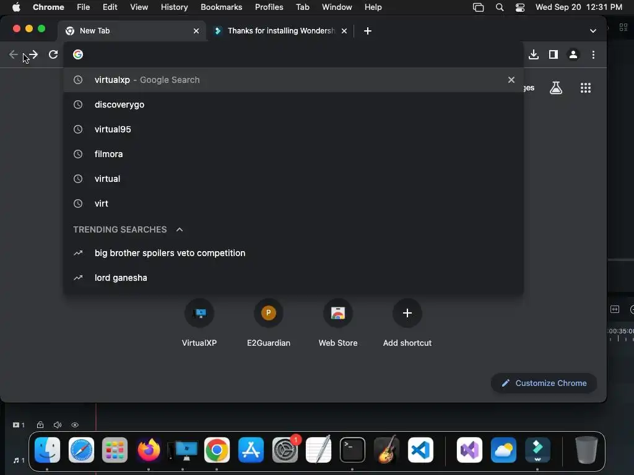Open the E2Guardian shortcut tile
This screenshot has height=475, width=634.
point(269,323)
